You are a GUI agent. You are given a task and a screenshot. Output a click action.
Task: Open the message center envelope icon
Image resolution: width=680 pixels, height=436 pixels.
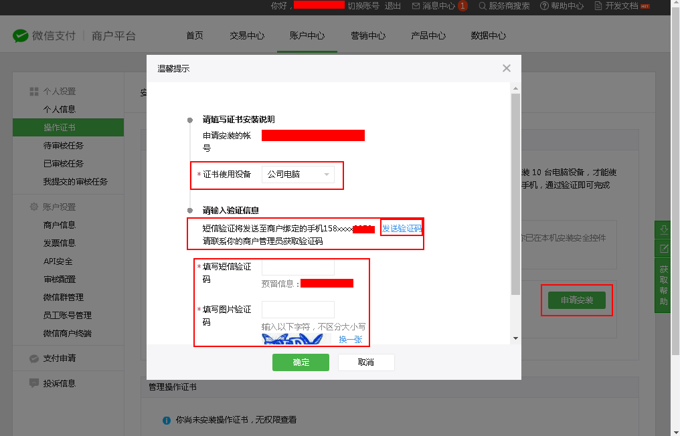pyautogui.click(x=416, y=6)
